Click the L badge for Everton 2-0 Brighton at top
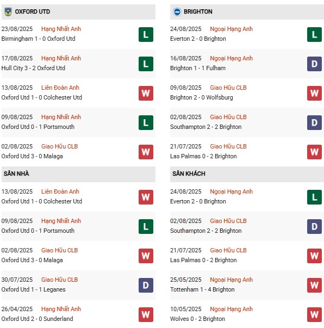This screenshot has width=324, height=328. 314,34
